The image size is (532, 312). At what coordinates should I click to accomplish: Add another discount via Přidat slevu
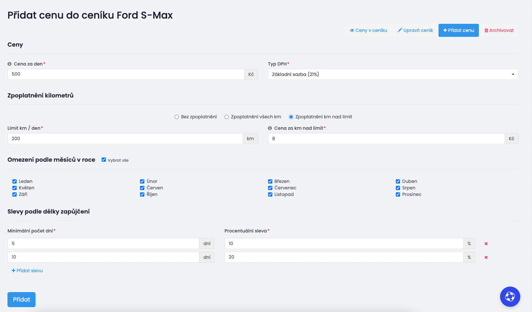tap(27, 271)
